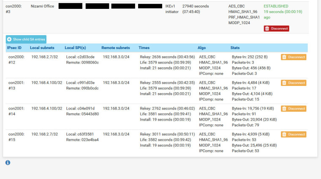Click the trash icon in the #13 row's Disconnect button
This screenshot has width=321, height=179.
(284, 83)
